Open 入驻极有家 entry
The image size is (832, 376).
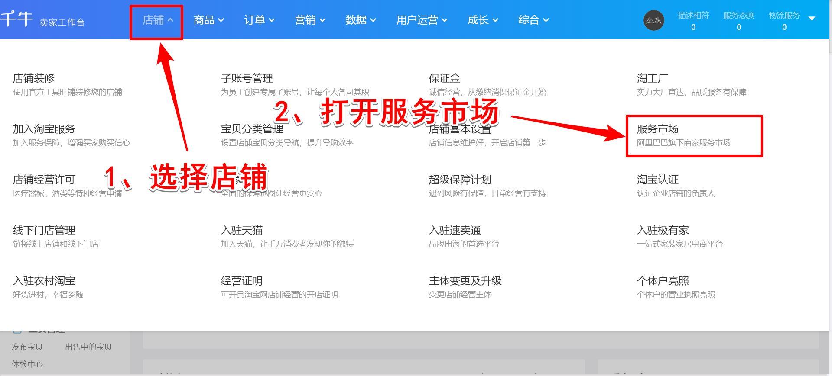[663, 230]
